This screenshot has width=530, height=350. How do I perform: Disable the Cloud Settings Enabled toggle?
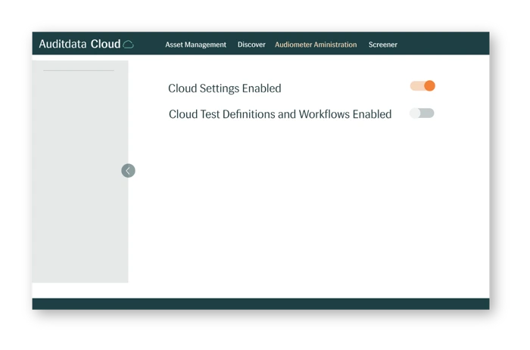click(x=422, y=86)
